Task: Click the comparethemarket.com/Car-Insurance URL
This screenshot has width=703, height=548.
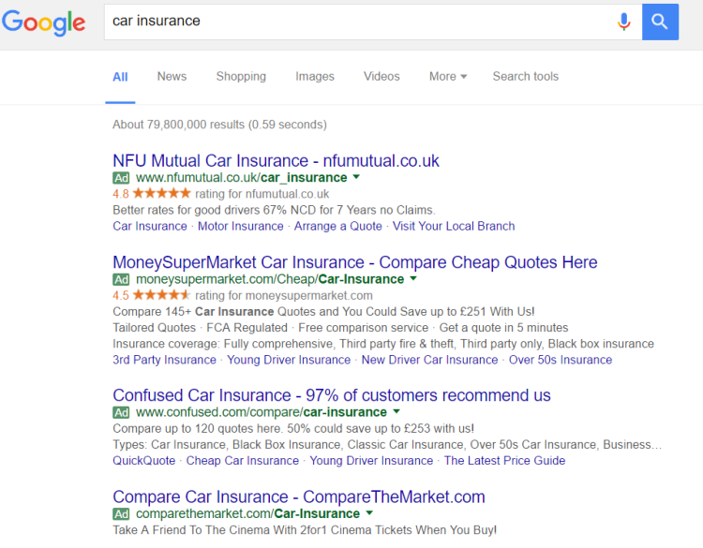Action: coord(248,514)
